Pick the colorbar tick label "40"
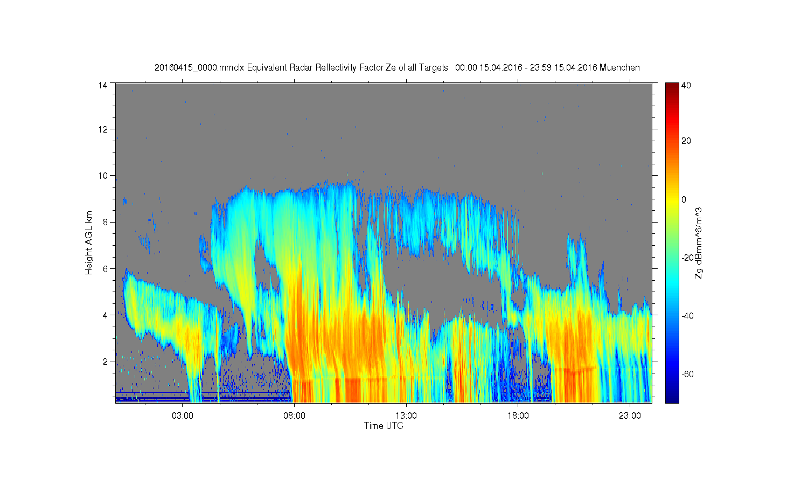The width and height of the screenshot is (808, 485). (686, 86)
